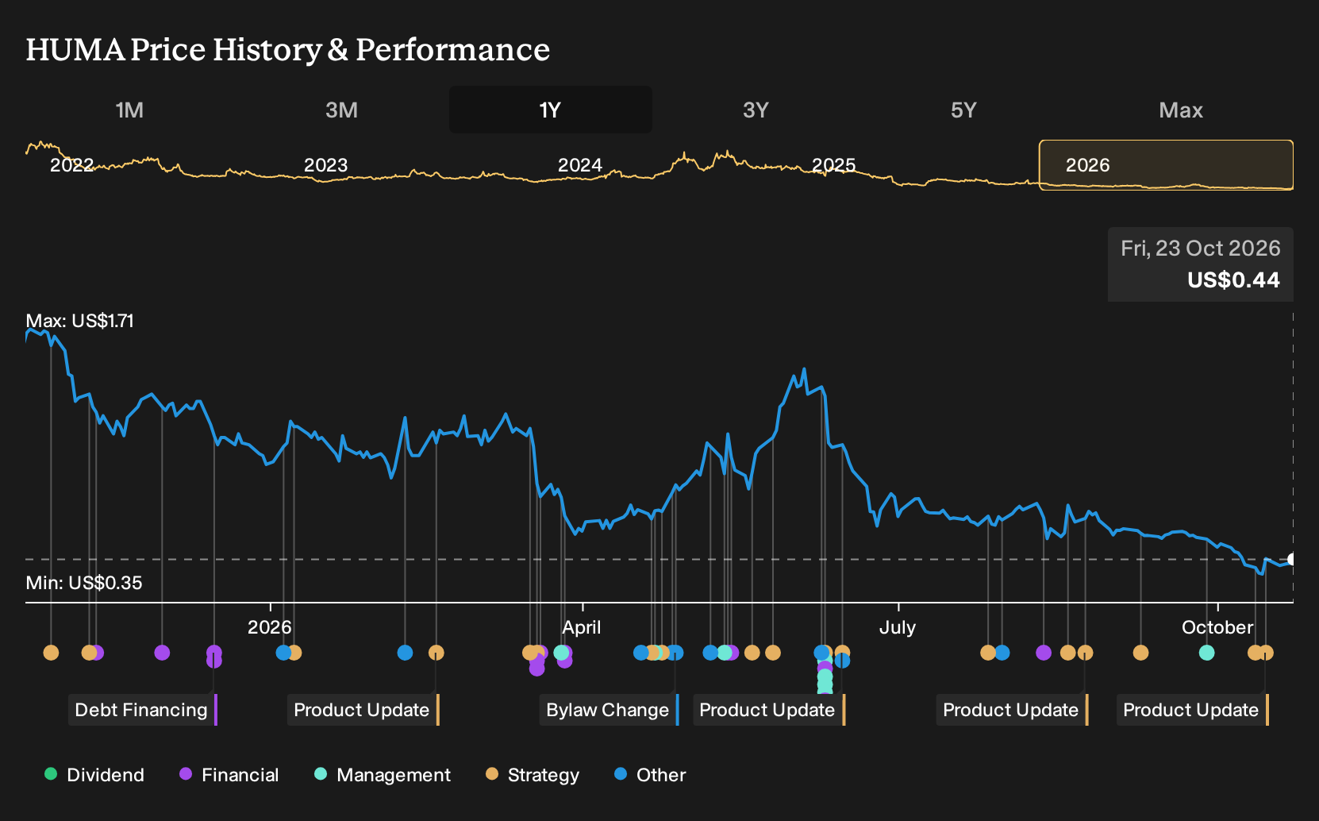Screen dimensions: 1319x821
Task: Switch to the 5Y time range
Action: tap(963, 110)
